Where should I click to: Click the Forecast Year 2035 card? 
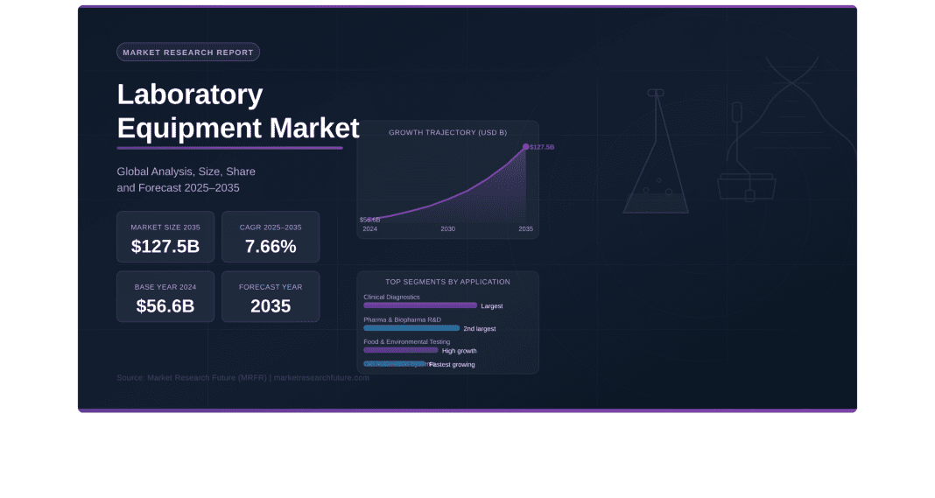click(x=271, y=297)
